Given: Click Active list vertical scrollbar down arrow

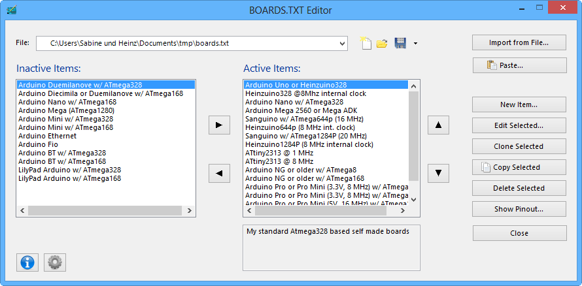Looking at the screenshot, I should [414, 200].
